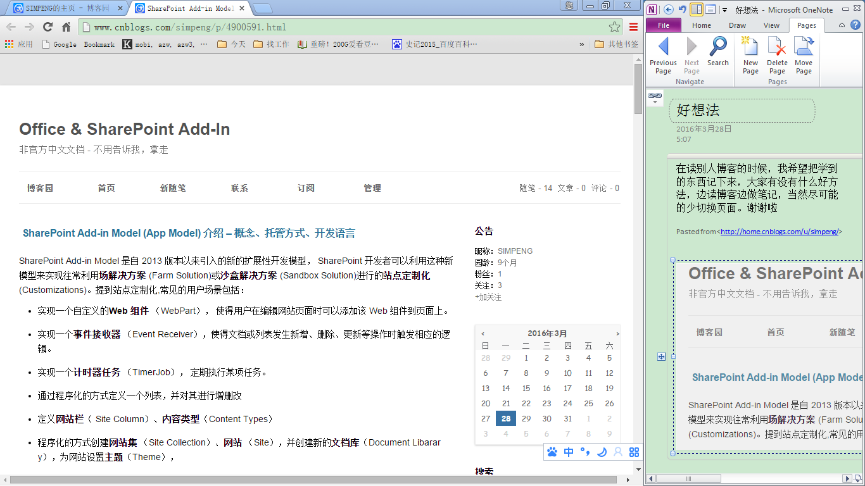Image resolution: width=865 pixels, height=486 pixels.
Task: Reload the page in Chrome
Action: point(47,27)
